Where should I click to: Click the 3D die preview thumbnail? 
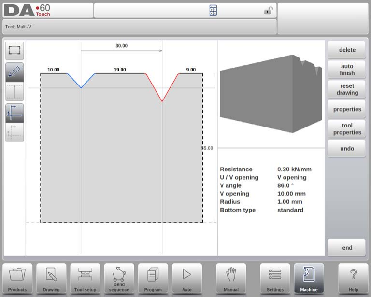click(271, 94)
